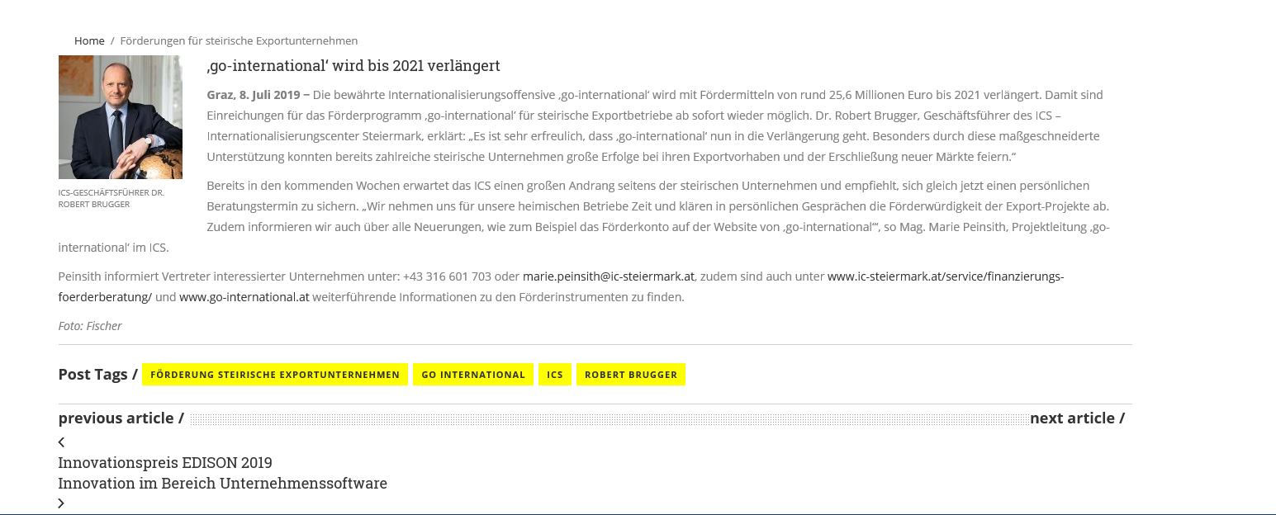The height and width of the screenshot is (515, 1276).
Task: Select the Förderung steirische Exportunternehmen tag
Action: coord(275,375)
